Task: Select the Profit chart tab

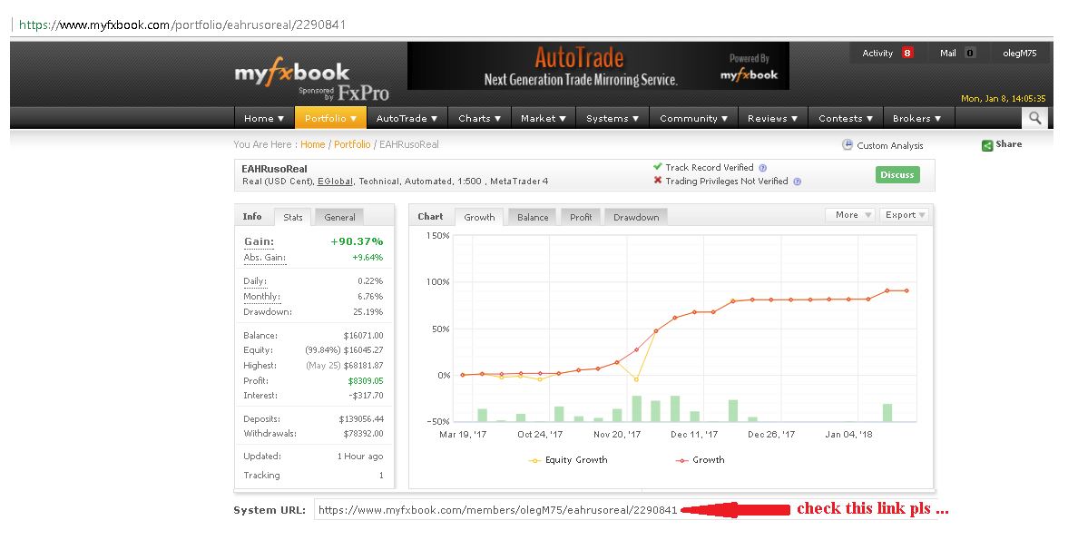Action: point(581,217)
